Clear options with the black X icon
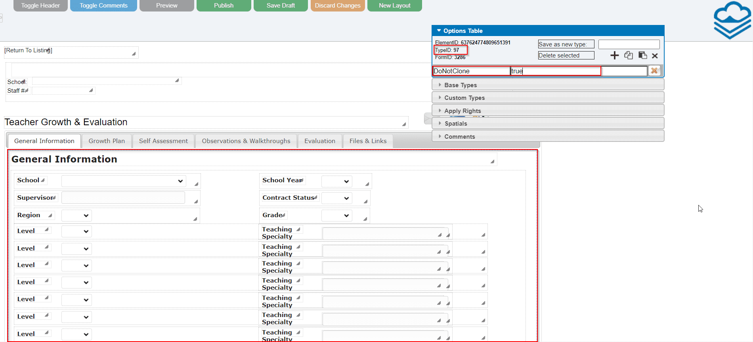This screenshot has height=342, width=753. 655,56
